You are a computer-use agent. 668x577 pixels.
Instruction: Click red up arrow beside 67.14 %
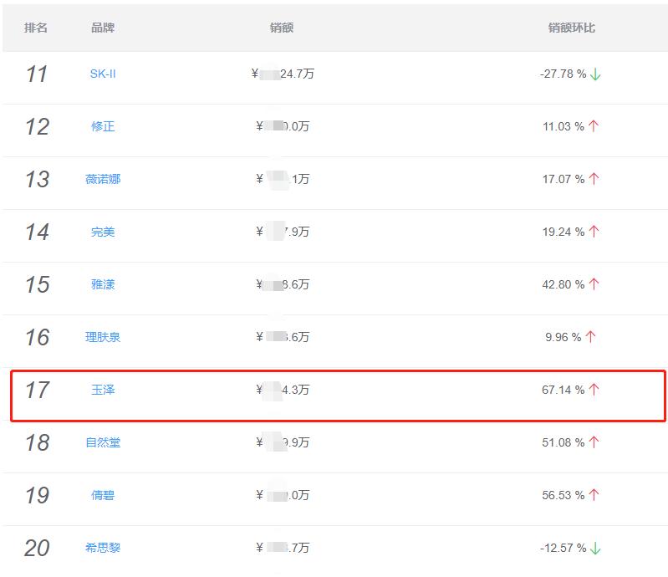click(594, 390)
